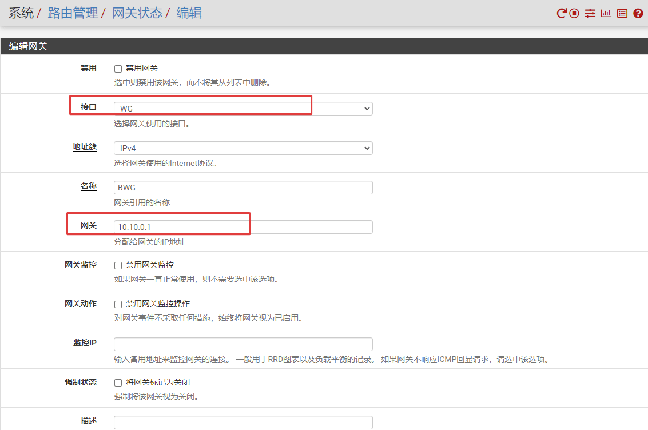Click the stop service icon
This screenshot has height=430, width=648.
pos(575,13)
